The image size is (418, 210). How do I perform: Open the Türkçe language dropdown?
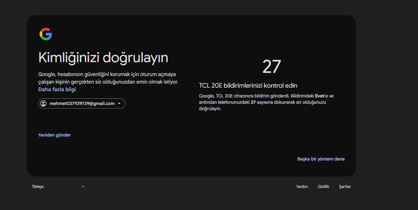point(58,187)
